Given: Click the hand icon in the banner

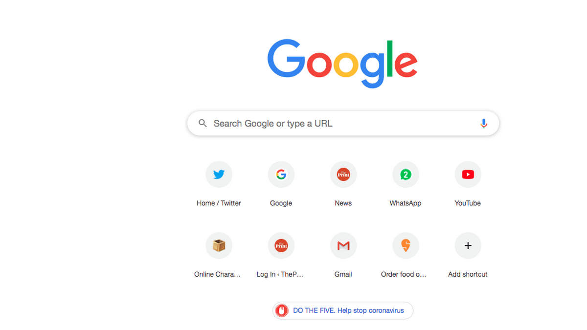Looking at the screenshot, I should pos(282,310).
